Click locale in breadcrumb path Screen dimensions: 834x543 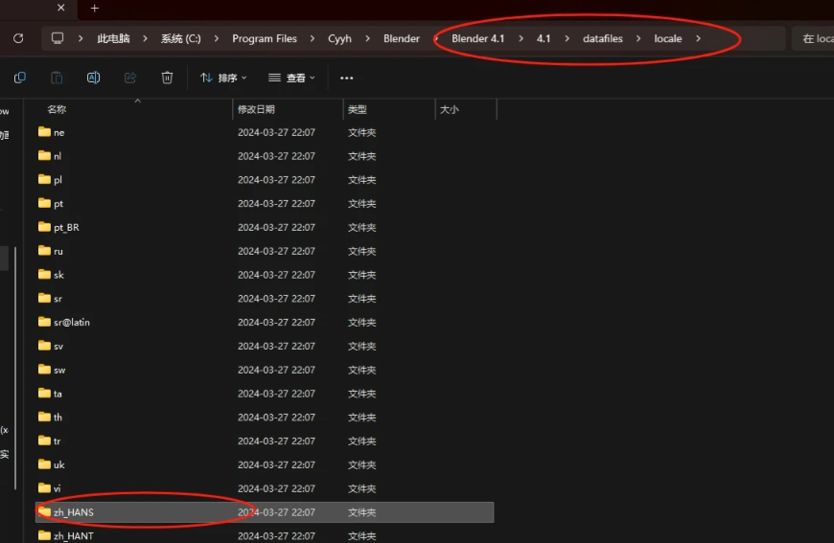click(x=668, y=38)
